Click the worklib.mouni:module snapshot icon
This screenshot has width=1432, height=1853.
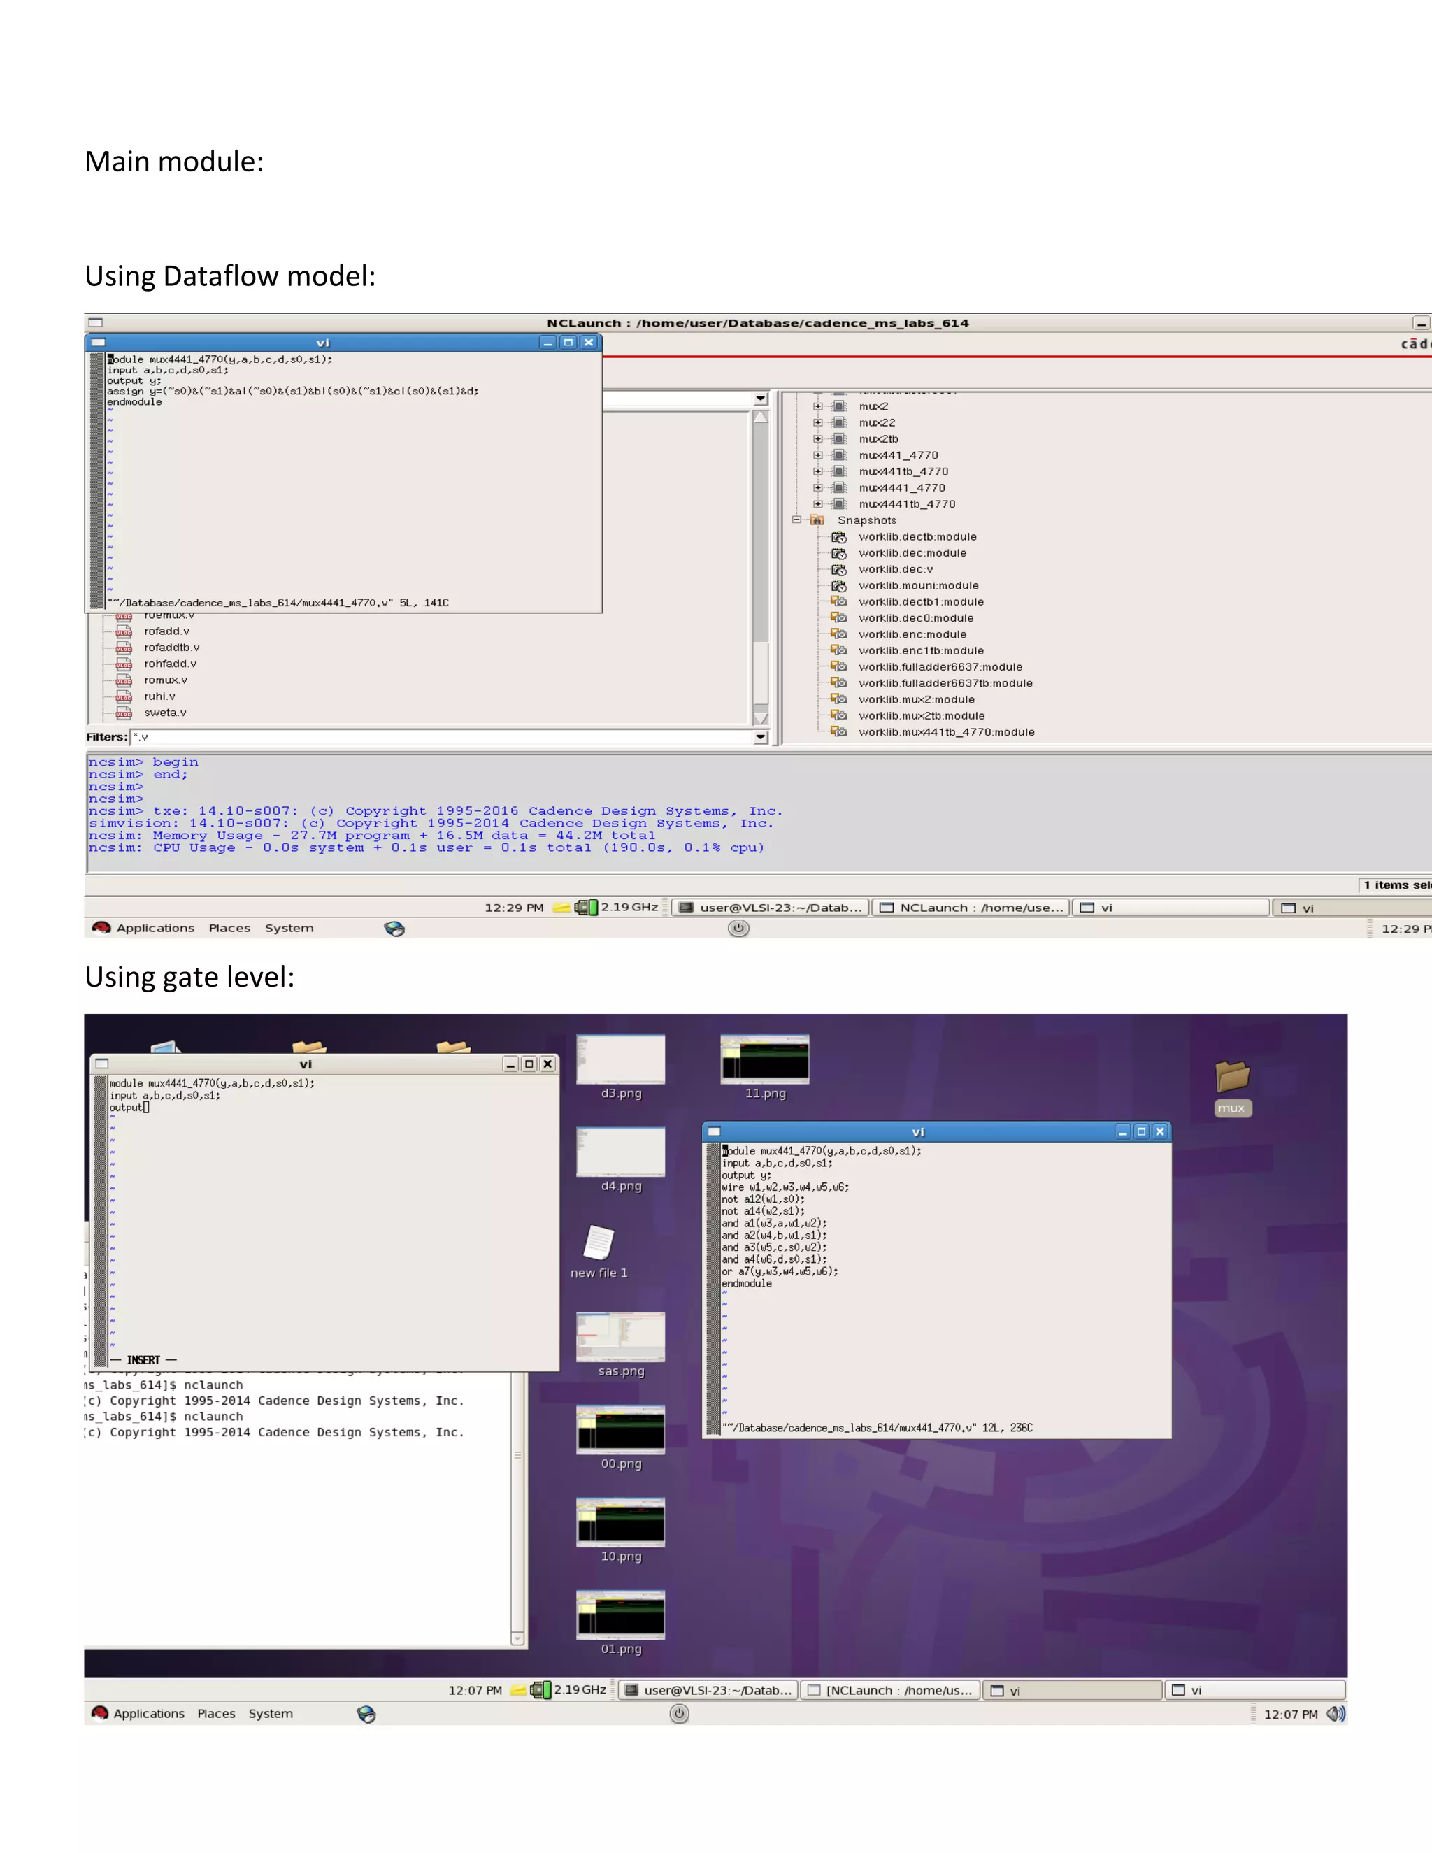839,585
